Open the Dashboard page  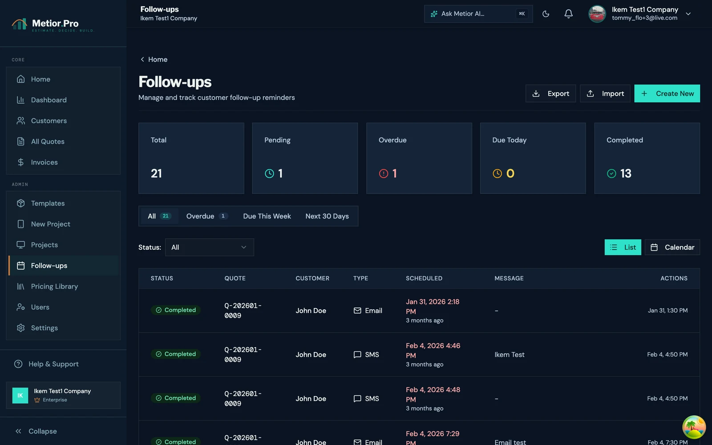point(63,100)
